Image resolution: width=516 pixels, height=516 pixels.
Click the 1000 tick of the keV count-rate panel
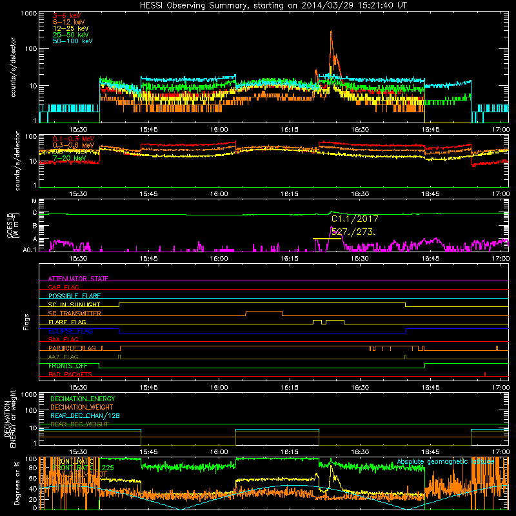(28, 14)
